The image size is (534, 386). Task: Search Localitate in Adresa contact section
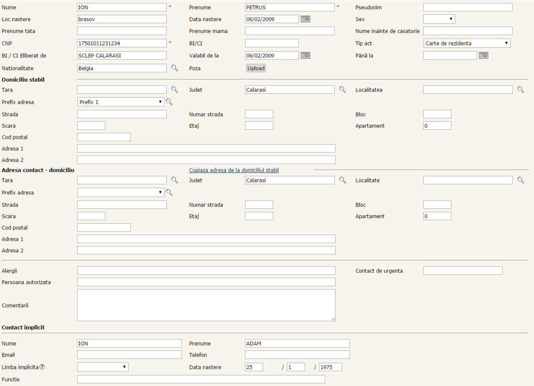[x=521, y=180]
